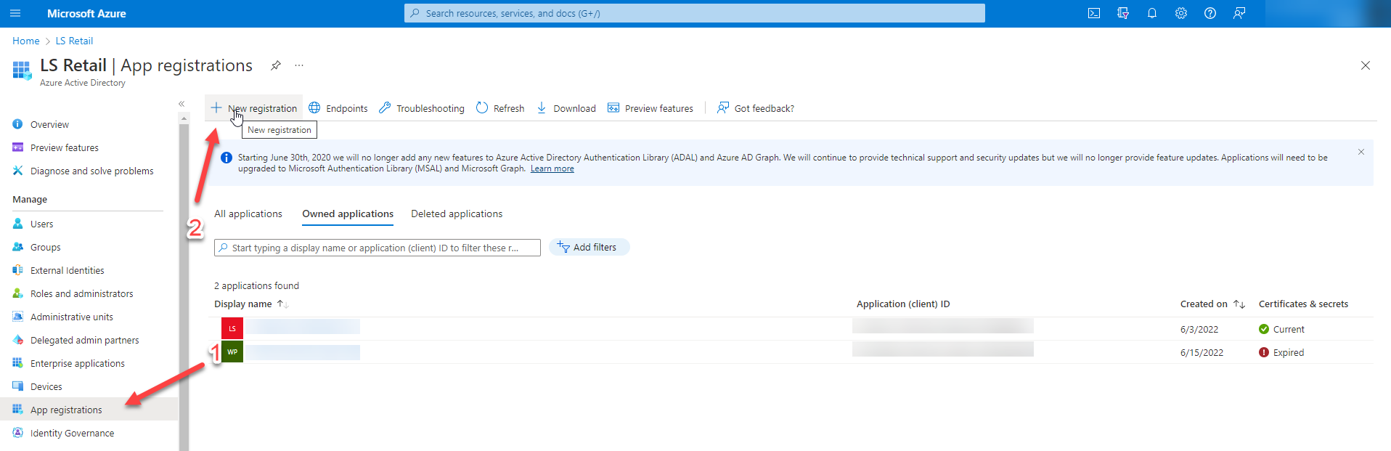Screen dimensions: 1391x451
Task: Pin the App registrations blade
Action: pos(276,65)
